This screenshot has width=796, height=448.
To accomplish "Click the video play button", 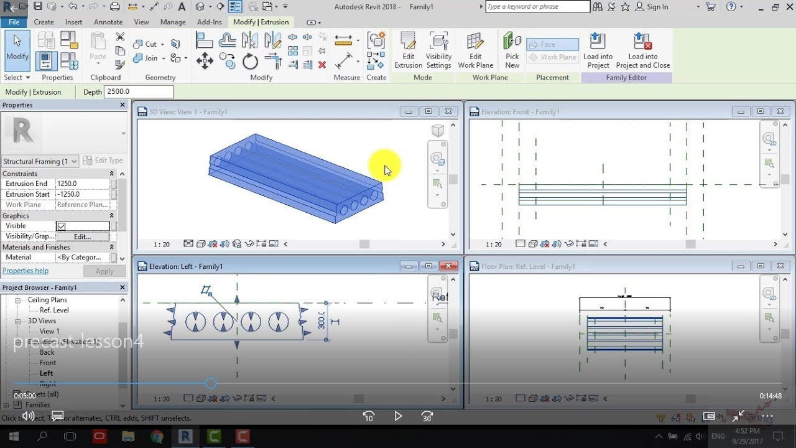I will 398,416.
